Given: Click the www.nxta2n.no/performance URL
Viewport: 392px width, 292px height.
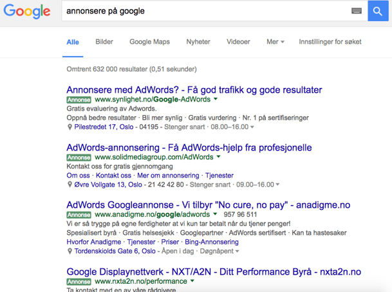Looking at the screenshot, I should [141, 281].
